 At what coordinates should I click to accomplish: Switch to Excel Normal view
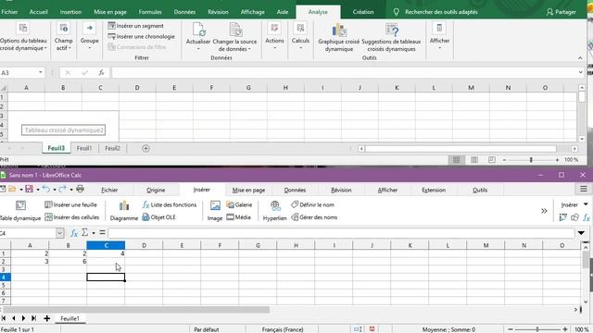pyautogui.click(x=457, y=160)
